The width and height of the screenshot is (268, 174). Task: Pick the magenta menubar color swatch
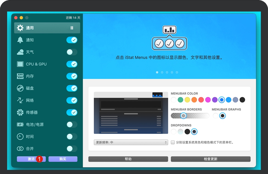tap(208, 100)
